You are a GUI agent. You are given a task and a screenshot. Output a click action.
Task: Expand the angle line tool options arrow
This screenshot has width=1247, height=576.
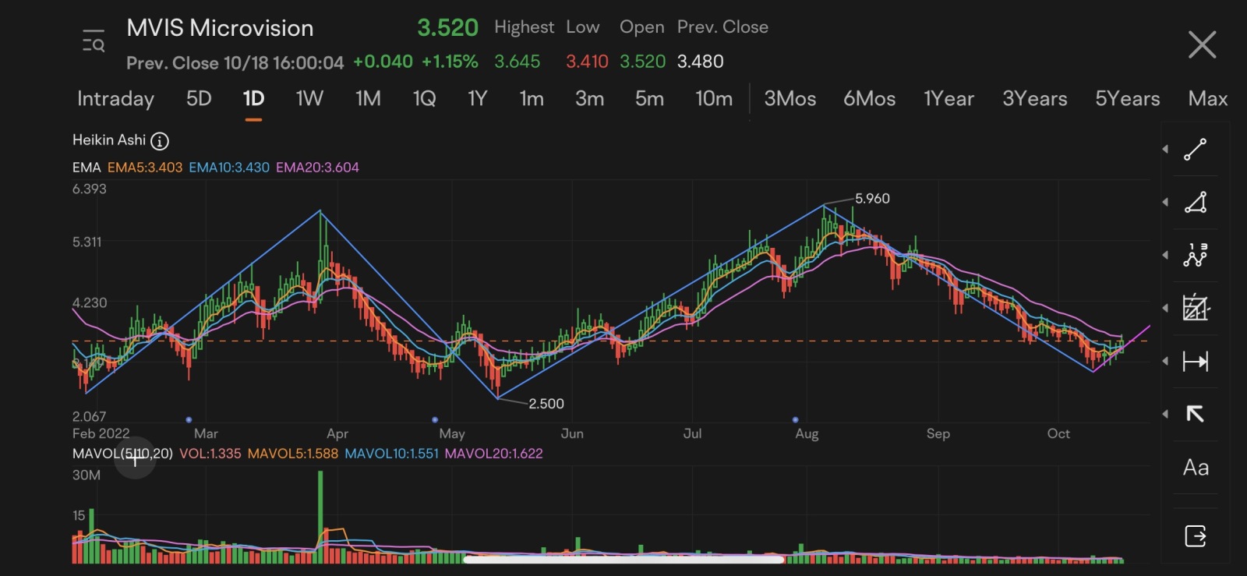1165,202
